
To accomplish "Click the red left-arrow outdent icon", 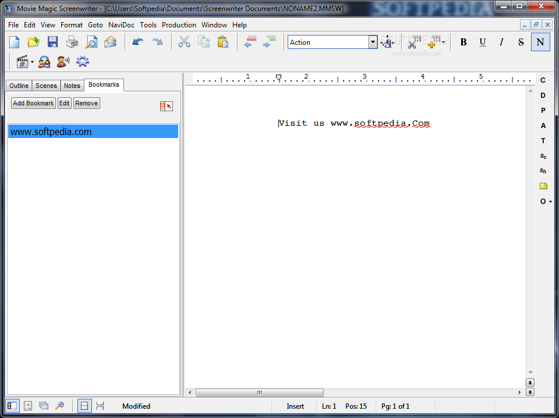I will point(250,42).
